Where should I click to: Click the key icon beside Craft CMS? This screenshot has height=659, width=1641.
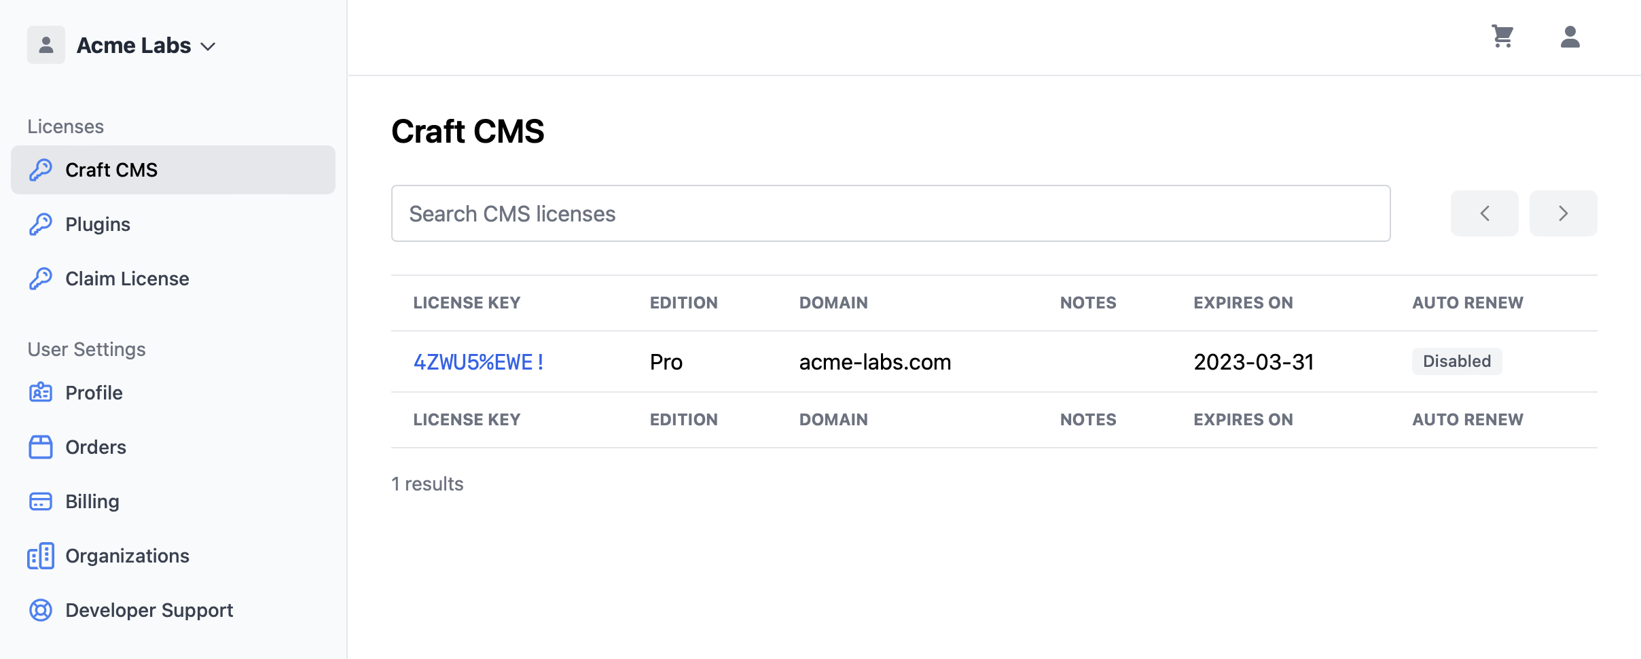point(41,170)
